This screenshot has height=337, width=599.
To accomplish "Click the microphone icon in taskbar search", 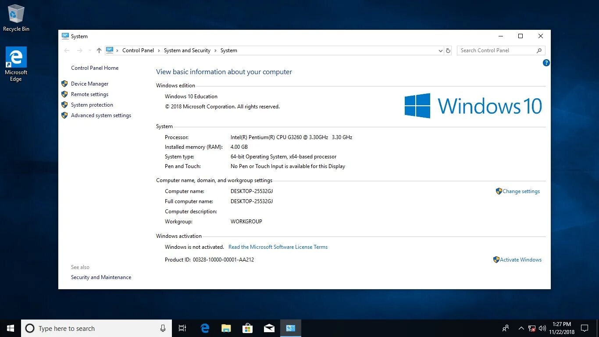I will (x=163, y=328).
